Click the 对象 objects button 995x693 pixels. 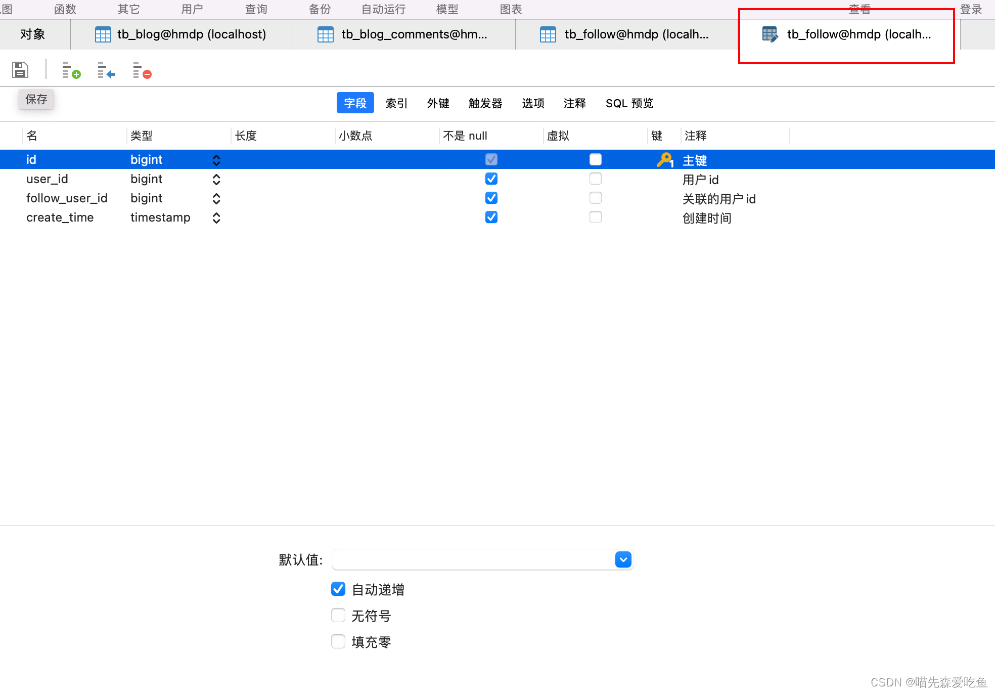pyautogui.click(x=33, y=34)
